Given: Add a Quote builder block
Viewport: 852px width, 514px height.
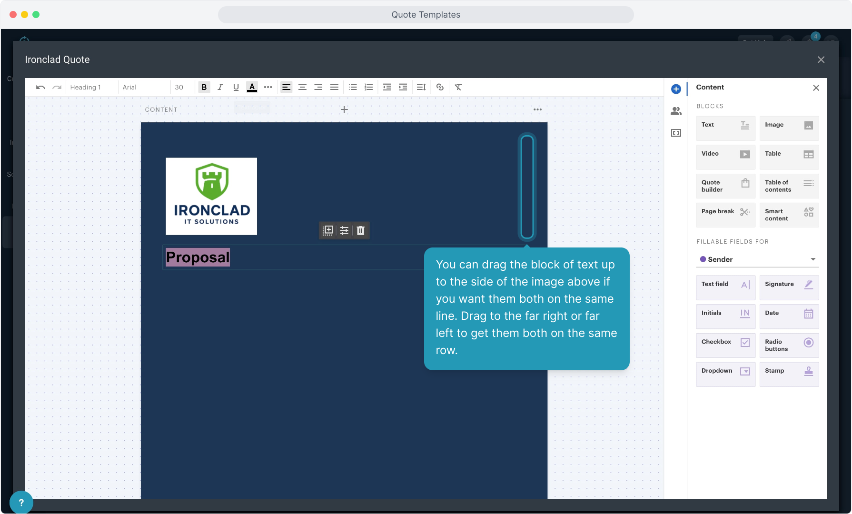Looking at the screenshot, I should tap(725, 186).
